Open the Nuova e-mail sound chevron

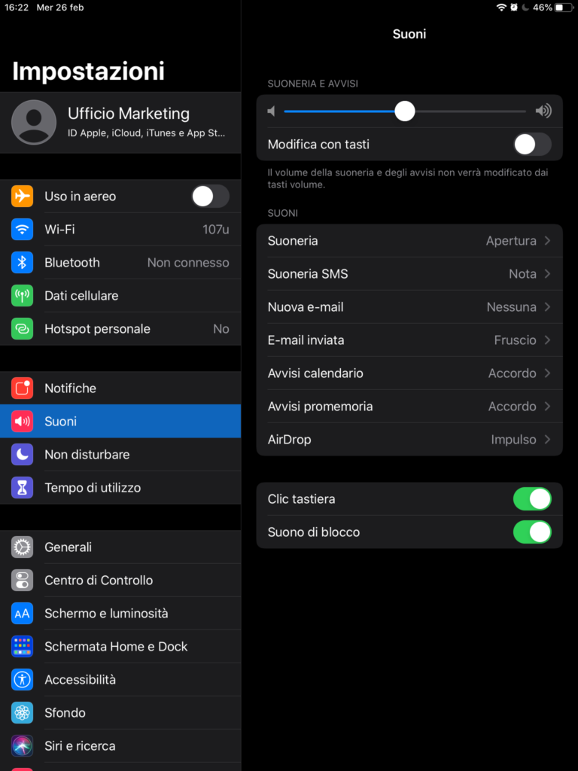(547, 307)
